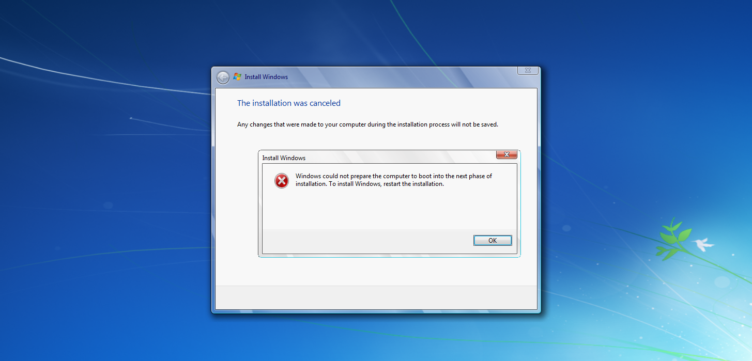Click the Windows could not prepare message
Screen dimensions: 752x361
[x=394, y=180]
